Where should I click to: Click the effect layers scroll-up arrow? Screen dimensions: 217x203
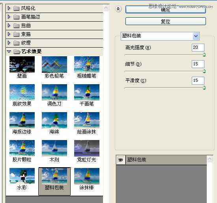tap(210, 159)
